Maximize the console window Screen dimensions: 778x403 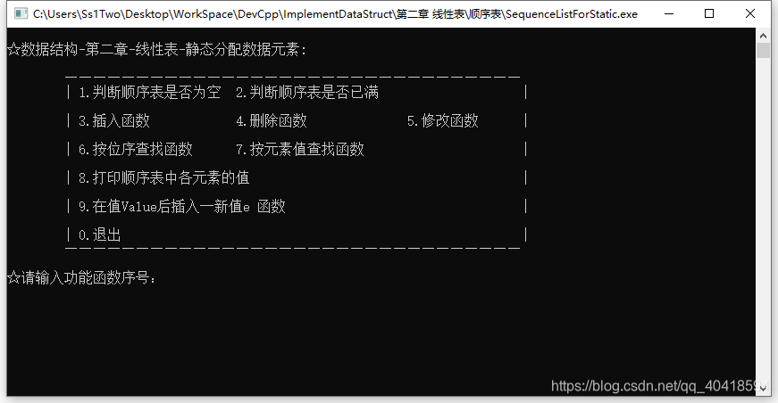click(709, 14)
